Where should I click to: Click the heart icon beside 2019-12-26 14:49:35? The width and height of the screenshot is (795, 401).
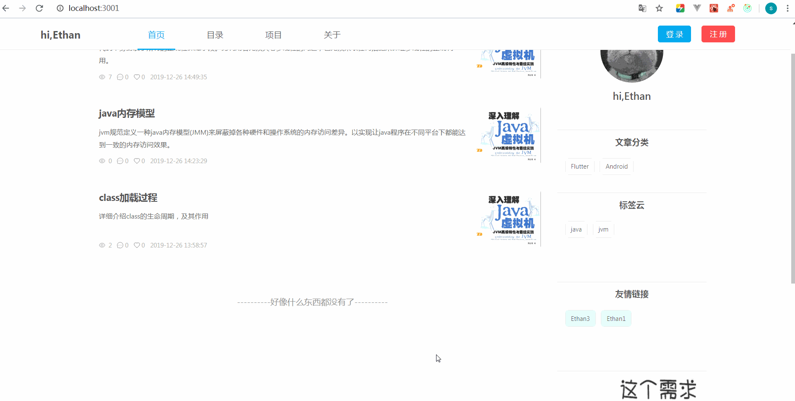[x=137, y=77]
